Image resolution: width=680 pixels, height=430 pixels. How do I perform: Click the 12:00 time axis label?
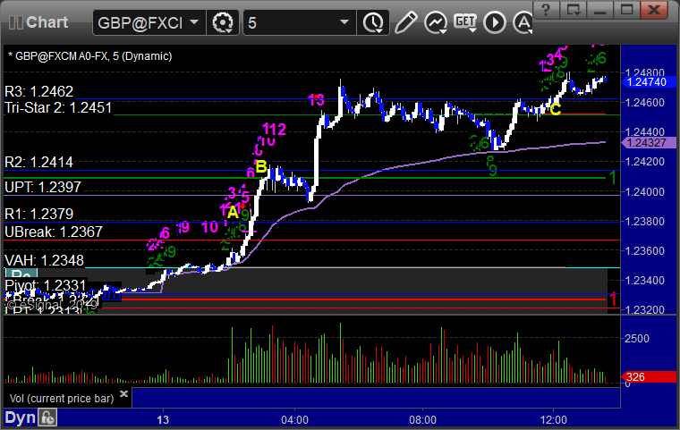coord(554,420)
